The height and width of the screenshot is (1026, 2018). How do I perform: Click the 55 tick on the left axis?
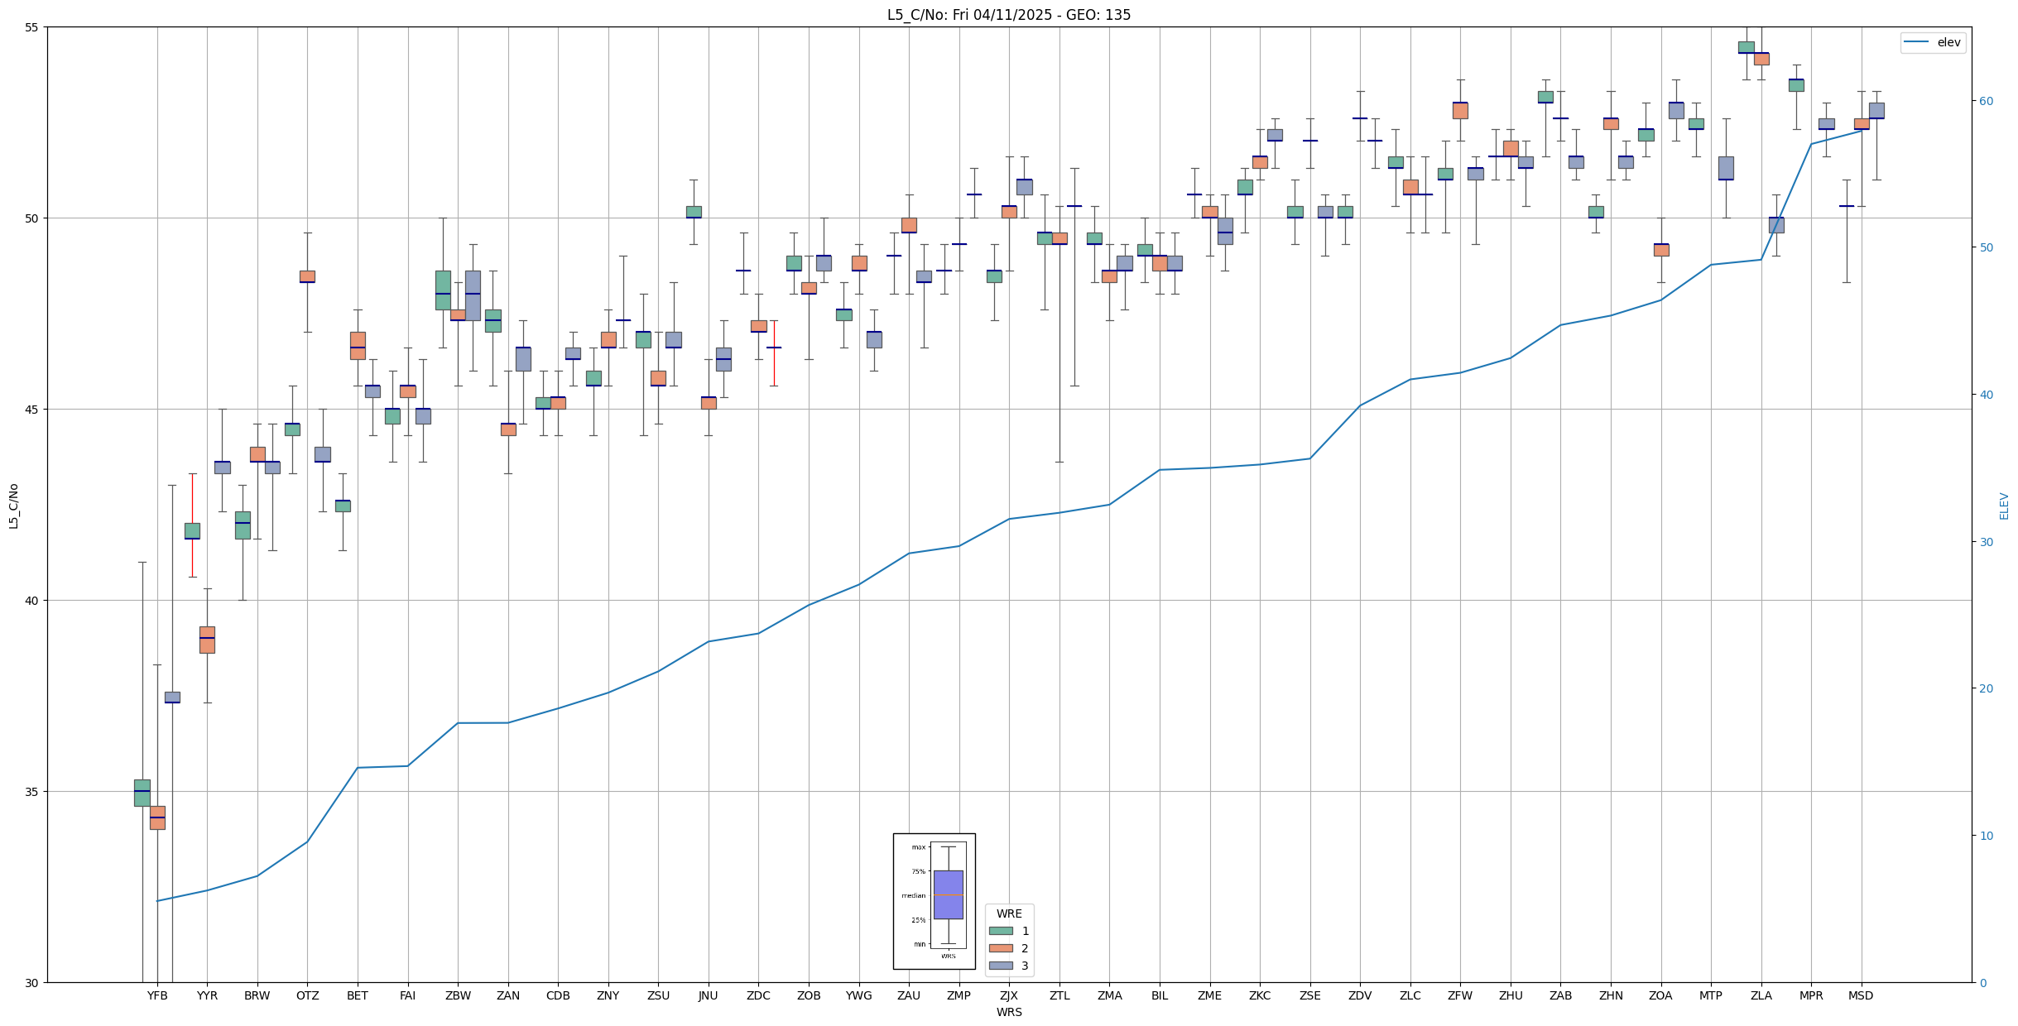31,27
